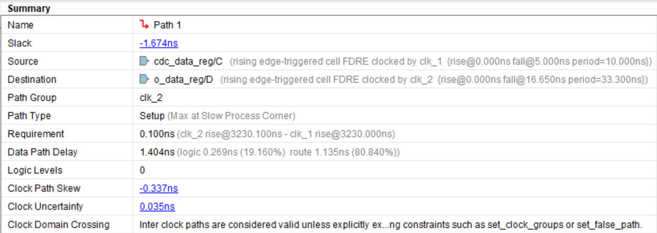This screenshot has width=657, height=233.
Task: Open the 0.035ns clock uncertainty link
Action: click(x=157, y=207)
